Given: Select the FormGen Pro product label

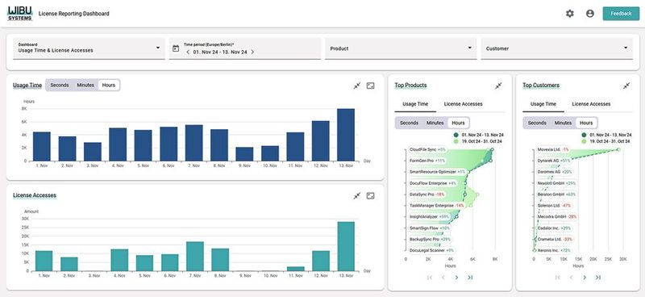Looking at the screenshot, I should click(427, 161).
